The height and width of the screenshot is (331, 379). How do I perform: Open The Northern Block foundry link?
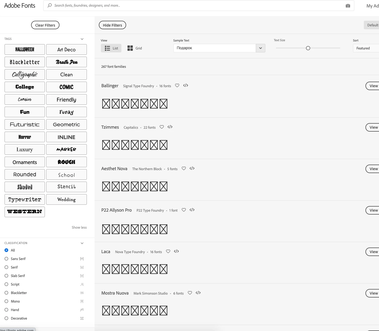click(x=147, y=169)
